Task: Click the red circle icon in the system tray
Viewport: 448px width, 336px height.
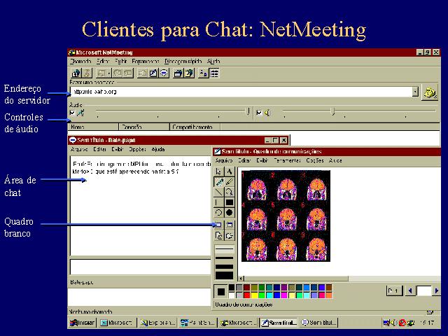Action: coord(402,323)
